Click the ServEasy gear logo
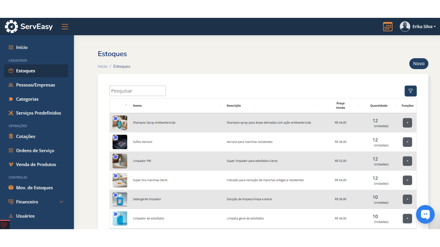Screen dimensions: 440x247 point(11,27)
